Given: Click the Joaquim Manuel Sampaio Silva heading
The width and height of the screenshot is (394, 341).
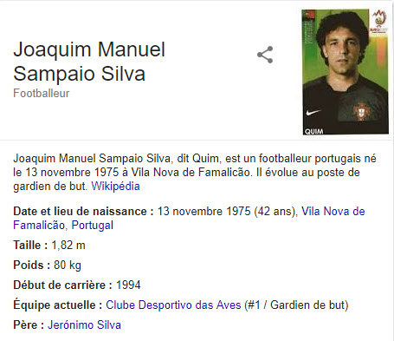Looking at the screenshot, I should tap(89, 62).
